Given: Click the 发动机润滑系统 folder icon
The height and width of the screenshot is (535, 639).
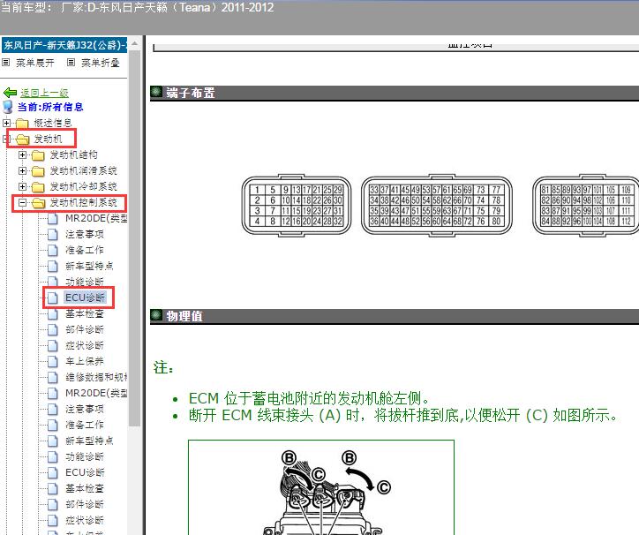Looking at the screenshot, I should [38, 171].
